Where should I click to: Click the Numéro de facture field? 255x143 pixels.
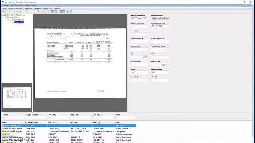[139, 26]
